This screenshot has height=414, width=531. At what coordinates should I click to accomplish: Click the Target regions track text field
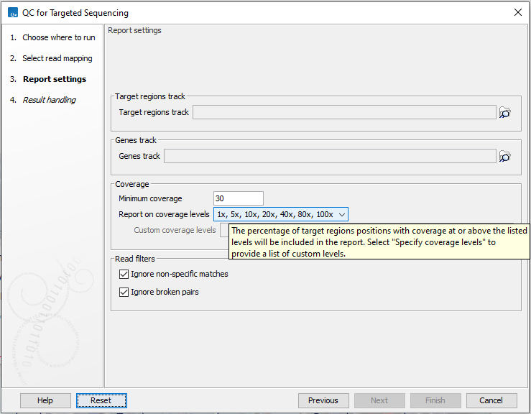(x=343, y=113)
